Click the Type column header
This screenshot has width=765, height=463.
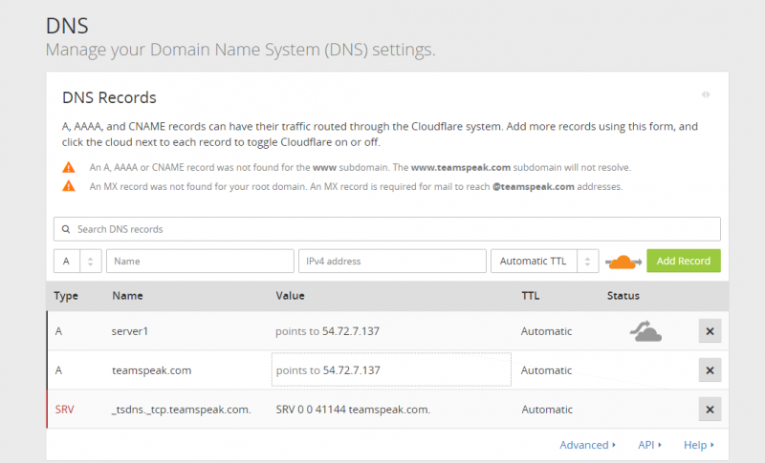coord(66,296)
